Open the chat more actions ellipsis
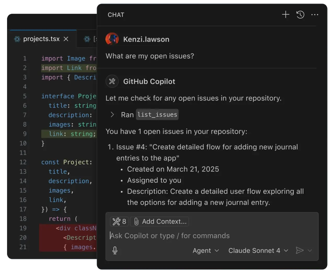Screen dimensions: 335x273 point(315,15)
